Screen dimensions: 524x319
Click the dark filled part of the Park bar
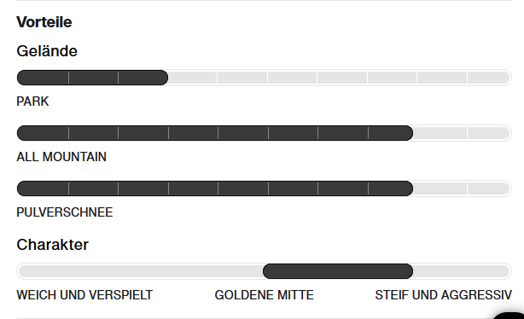tap(92, 78)
